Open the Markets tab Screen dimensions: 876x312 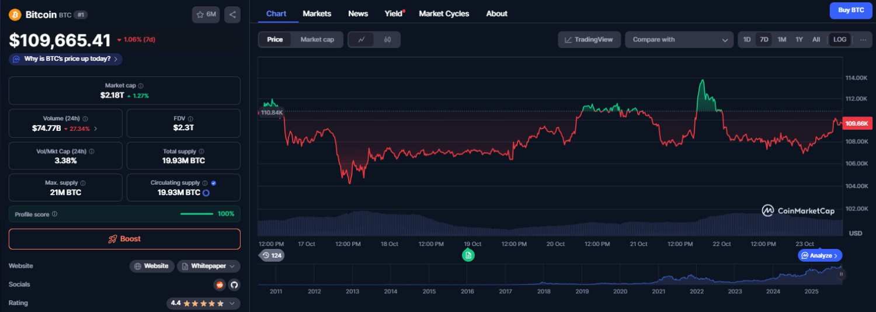point(317,13)
